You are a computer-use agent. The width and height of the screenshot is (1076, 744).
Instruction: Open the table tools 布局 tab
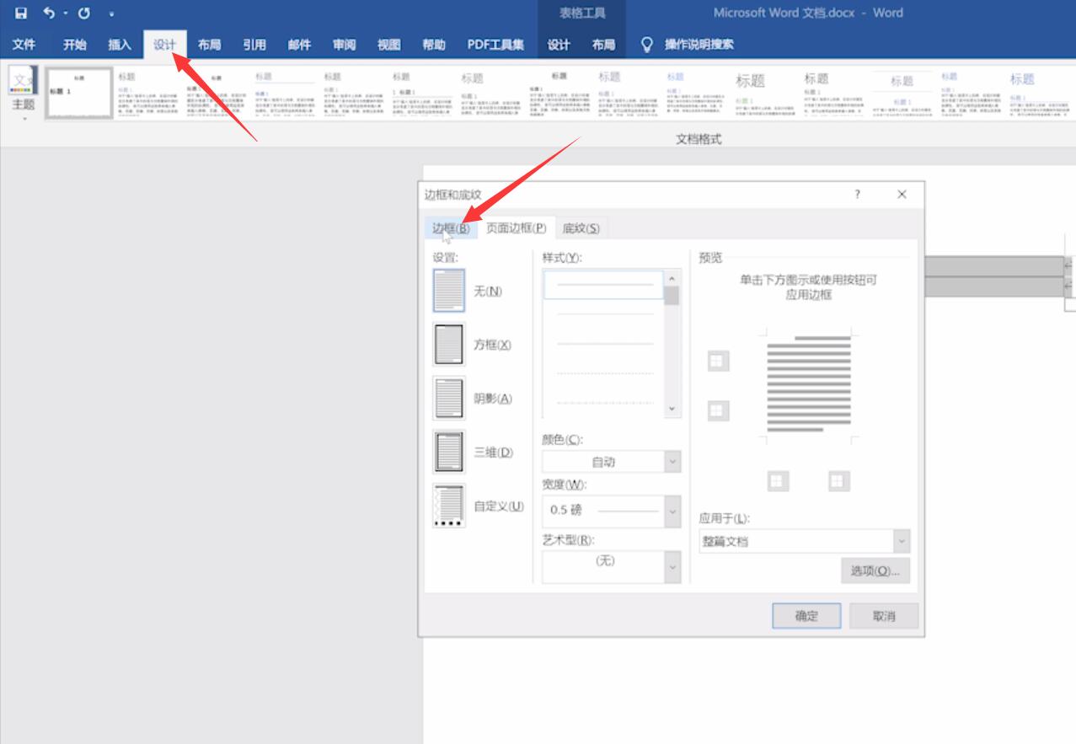(603, 44)
